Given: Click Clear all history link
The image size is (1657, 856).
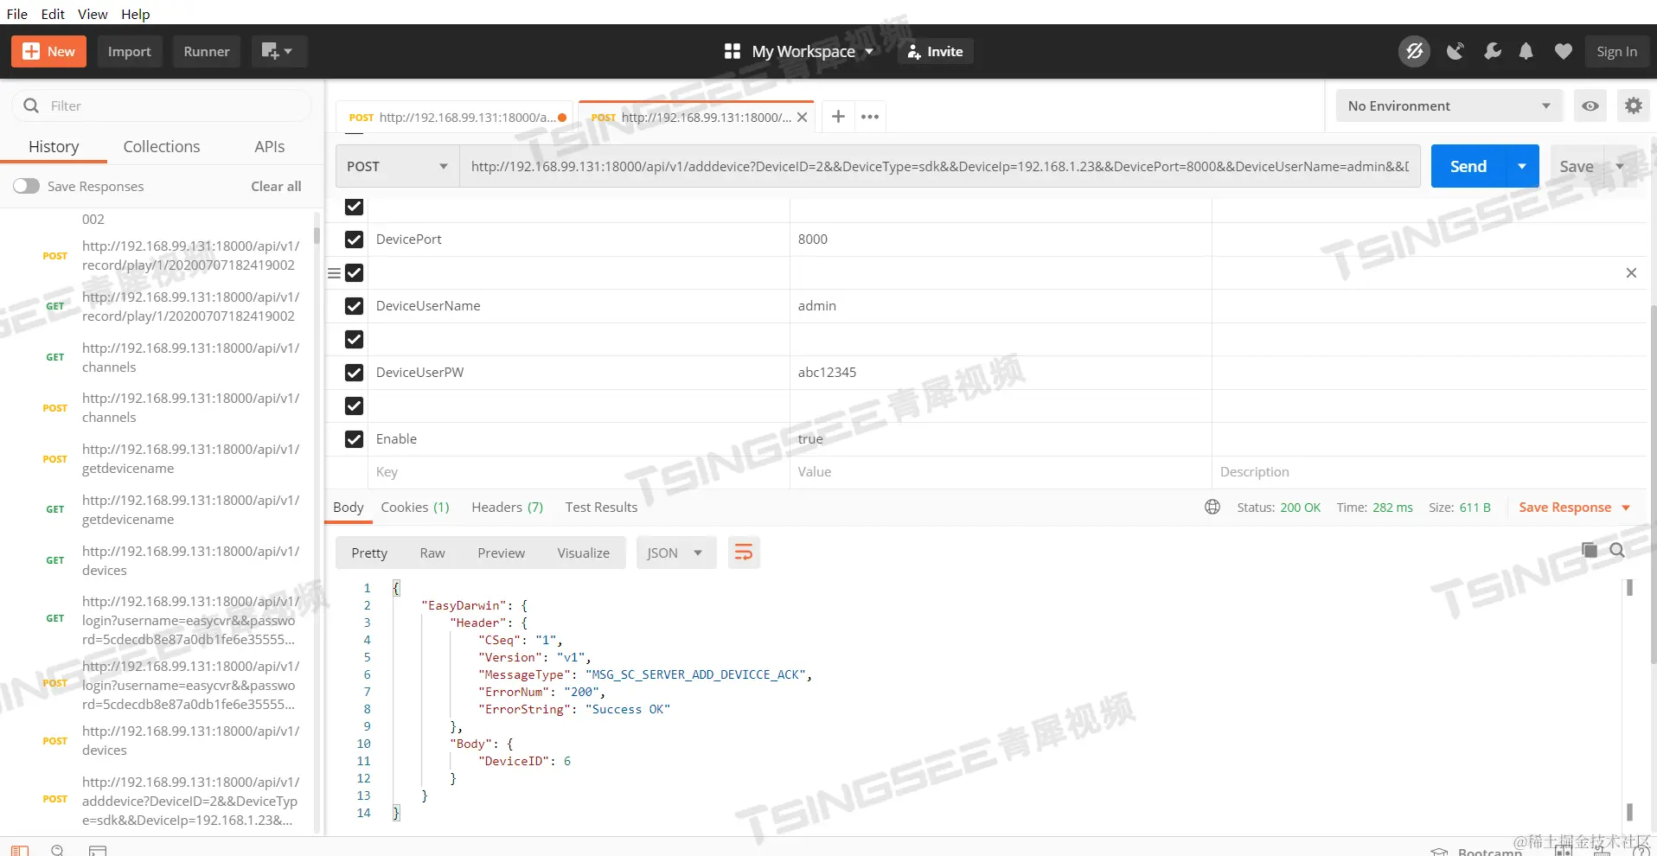Looking at the screenshot, I should coord(276,186).
